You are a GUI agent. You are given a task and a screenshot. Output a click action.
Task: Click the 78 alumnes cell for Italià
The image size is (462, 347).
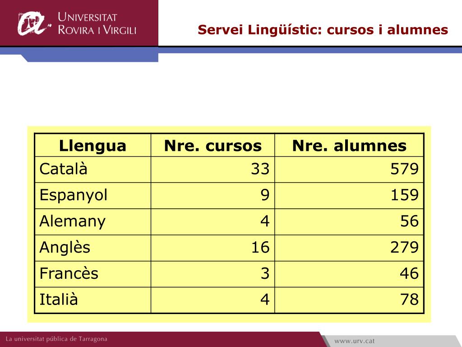[x=349, y=300]
